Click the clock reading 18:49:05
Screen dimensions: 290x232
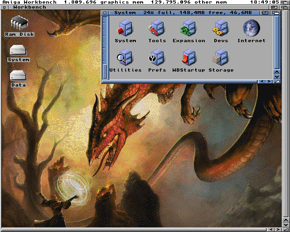point(265,2)
